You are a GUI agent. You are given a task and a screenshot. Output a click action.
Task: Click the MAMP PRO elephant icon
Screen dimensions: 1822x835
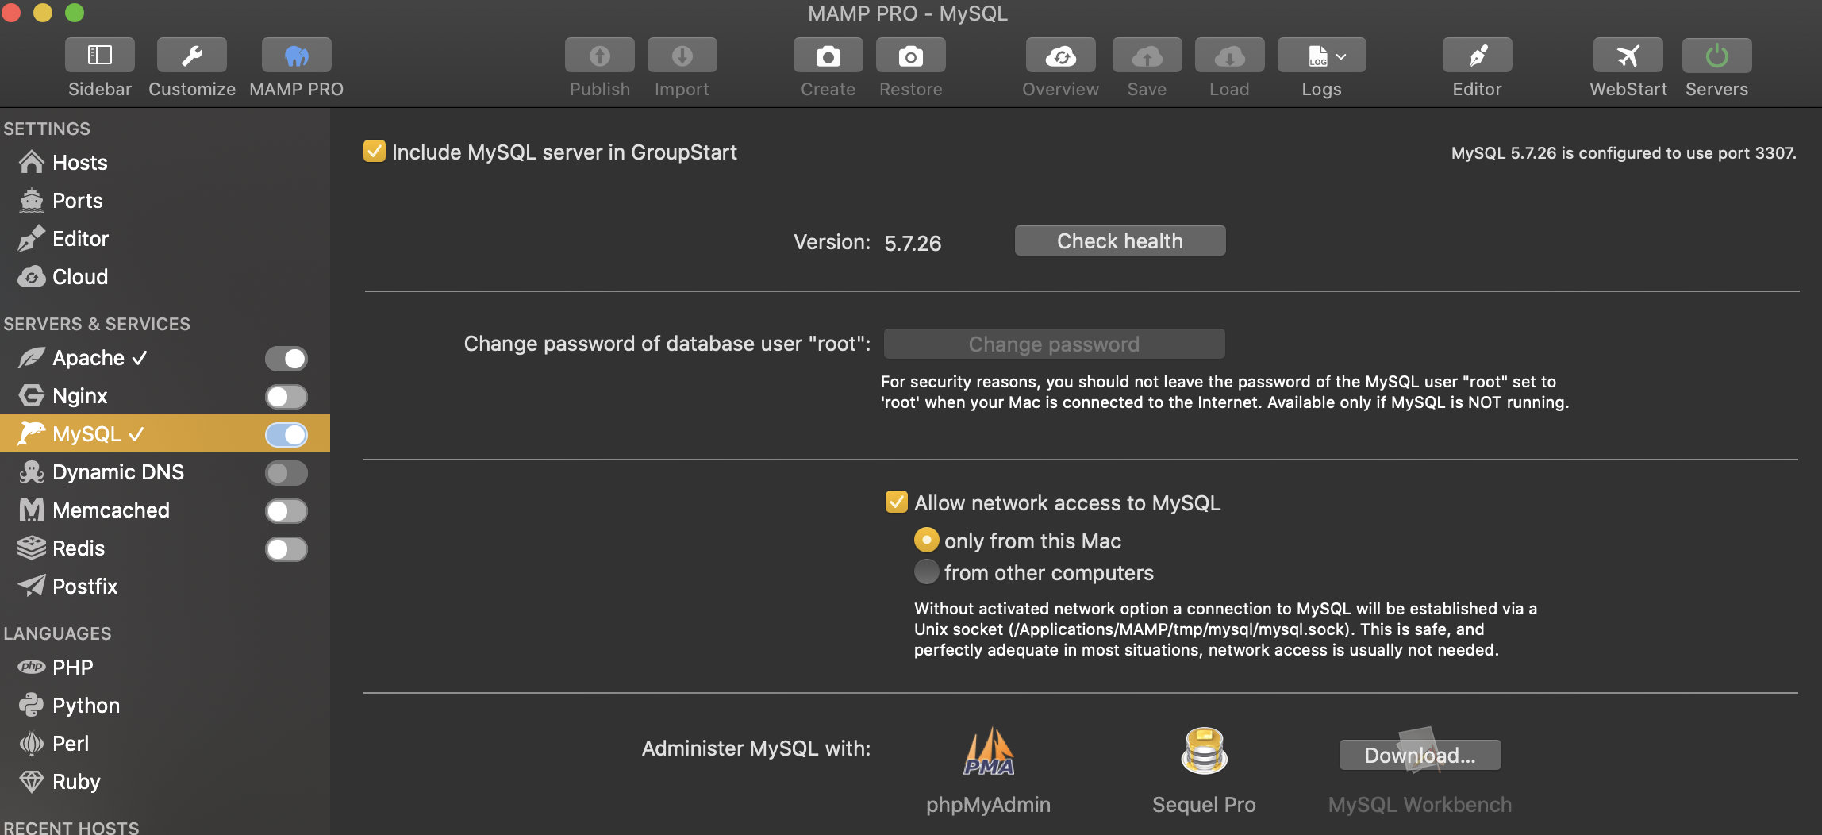[x=297, y=56]
